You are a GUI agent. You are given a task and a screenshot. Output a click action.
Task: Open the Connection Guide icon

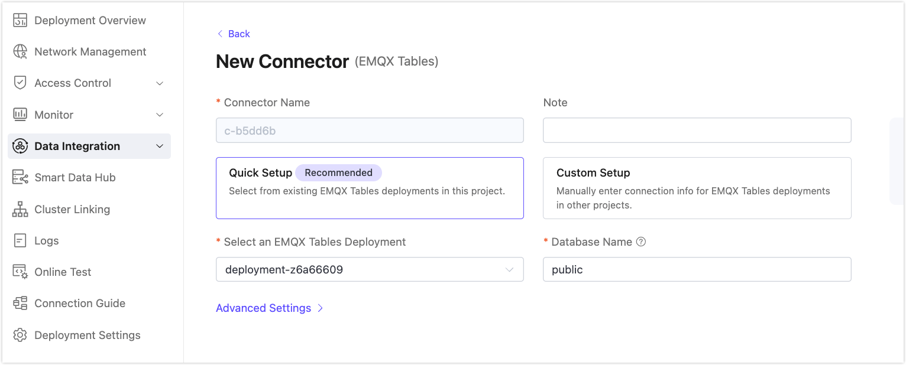click(20, 303)
